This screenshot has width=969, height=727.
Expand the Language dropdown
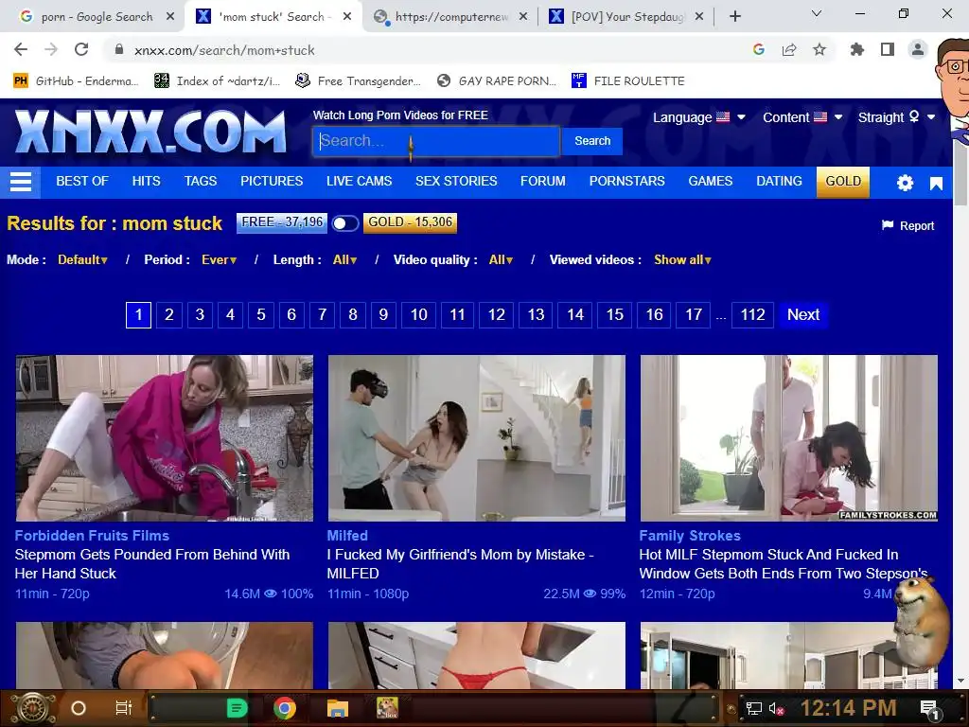699,117
